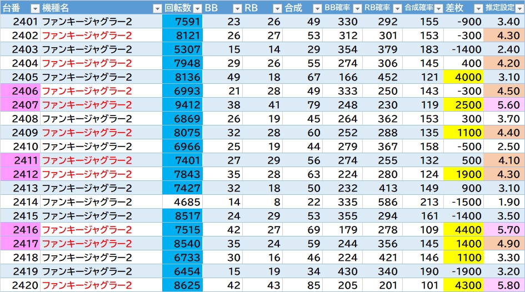Select the RB確率 cell showing 586
This screenshot has width=525, height=292.
[x=383, y=202]
